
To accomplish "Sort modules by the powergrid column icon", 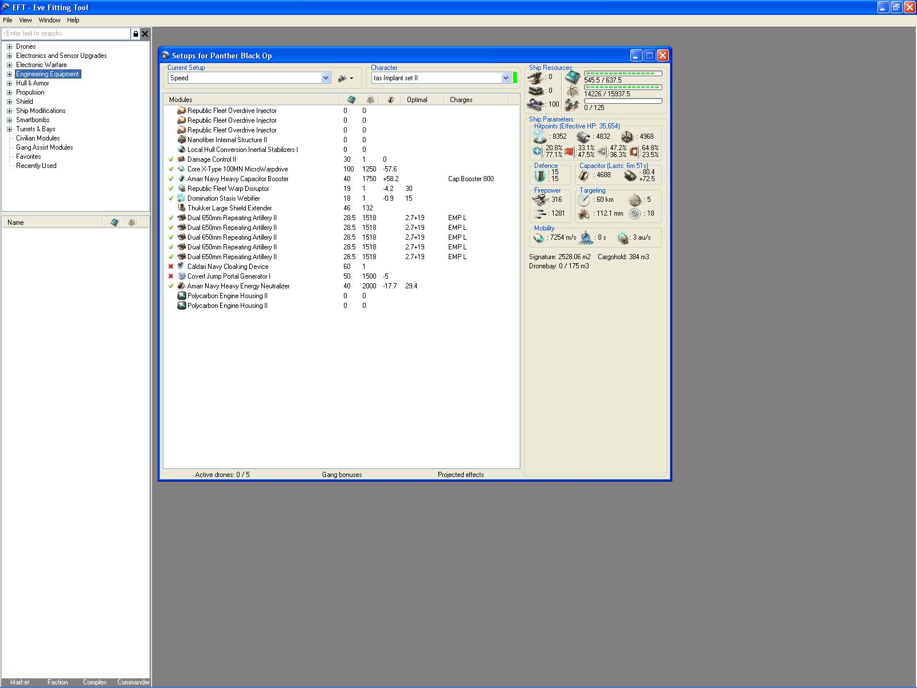I will tap(370, 100).
